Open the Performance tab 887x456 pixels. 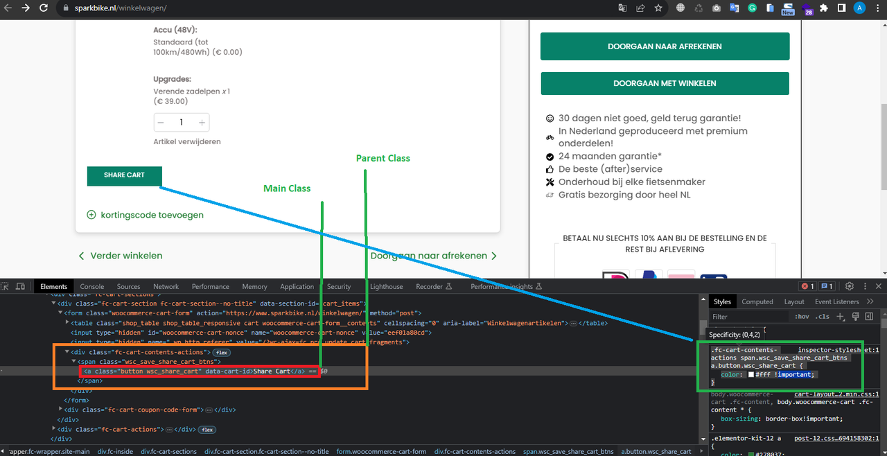tap(211, 286)
